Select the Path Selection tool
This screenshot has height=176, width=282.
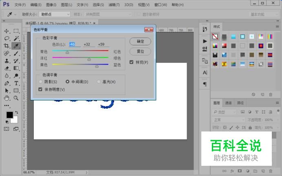7,91
